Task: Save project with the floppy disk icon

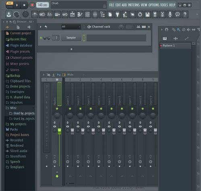Action: point(147,15)
